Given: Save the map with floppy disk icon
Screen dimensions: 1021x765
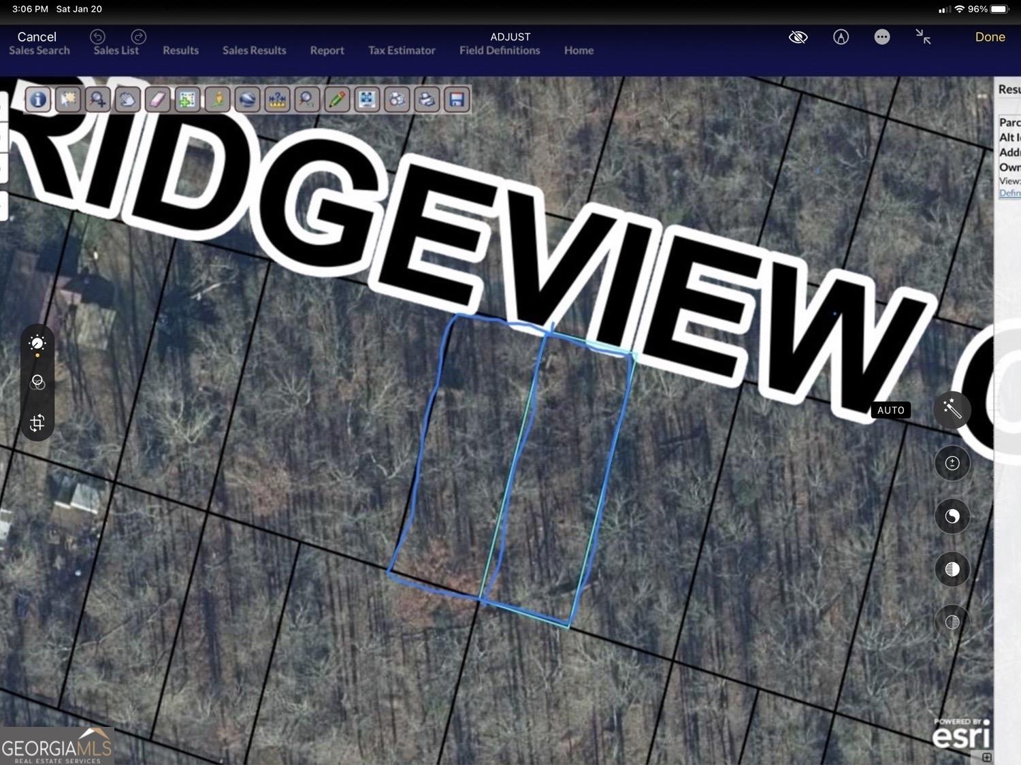Looking at the screenshot, I should 457,99.
